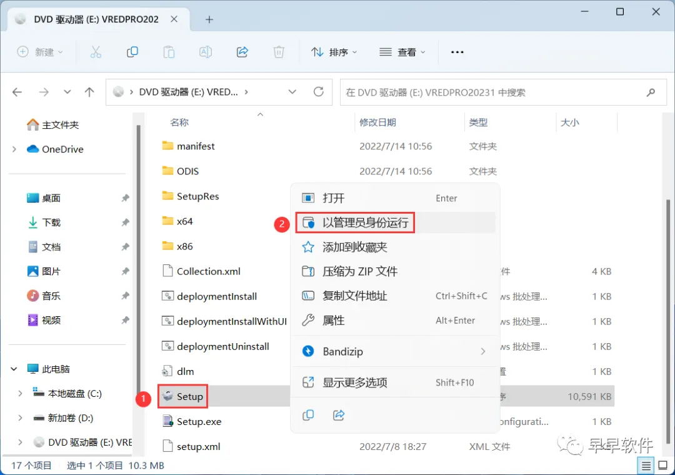Click the search box for DVD drive
Viewport: 675px width, 475px height.
pos(503,92)
